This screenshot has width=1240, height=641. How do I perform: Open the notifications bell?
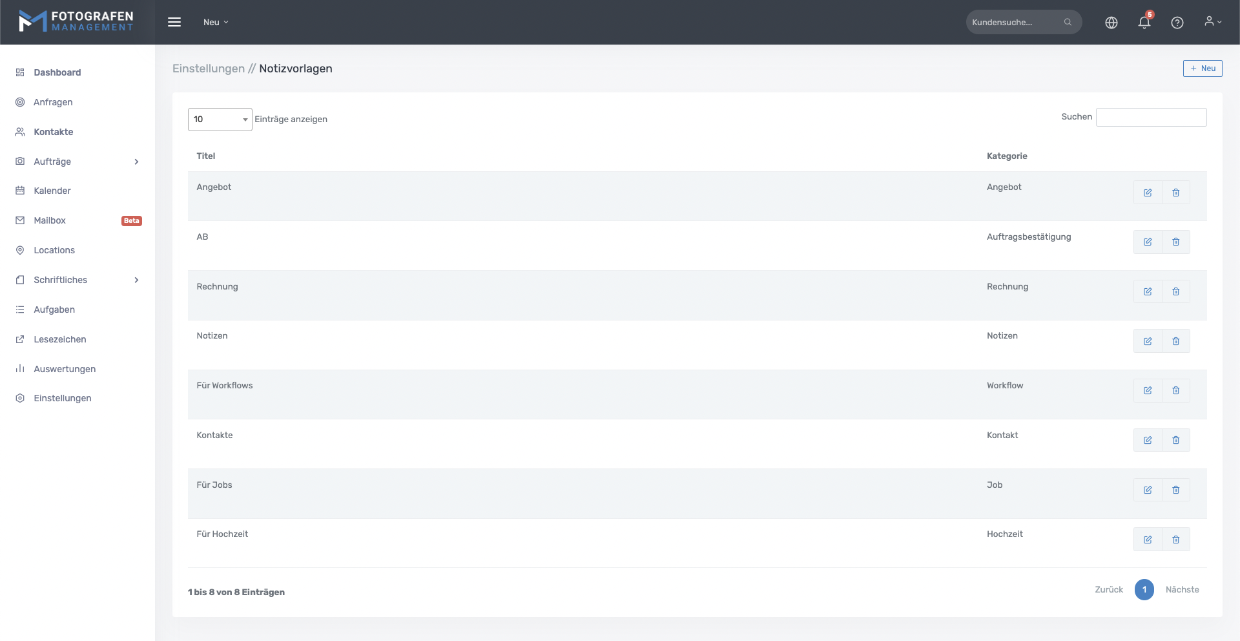1144,23
